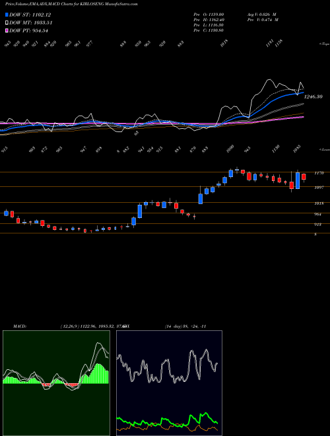
Task: Select ADX '(14 day) 38, +24, -11' text
Action: 185,326
